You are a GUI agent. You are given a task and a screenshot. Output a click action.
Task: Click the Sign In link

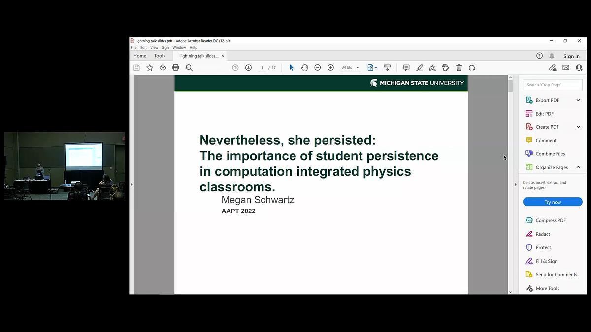(571, 56)
